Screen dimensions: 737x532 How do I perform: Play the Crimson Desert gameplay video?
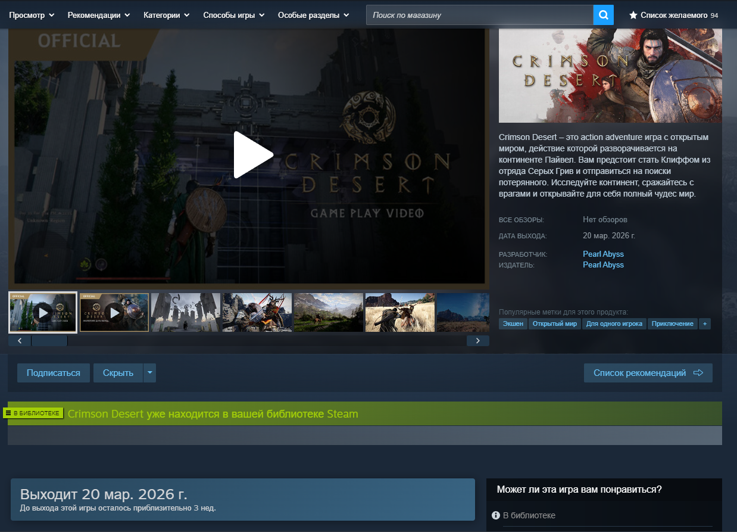(x=252, y=155)
